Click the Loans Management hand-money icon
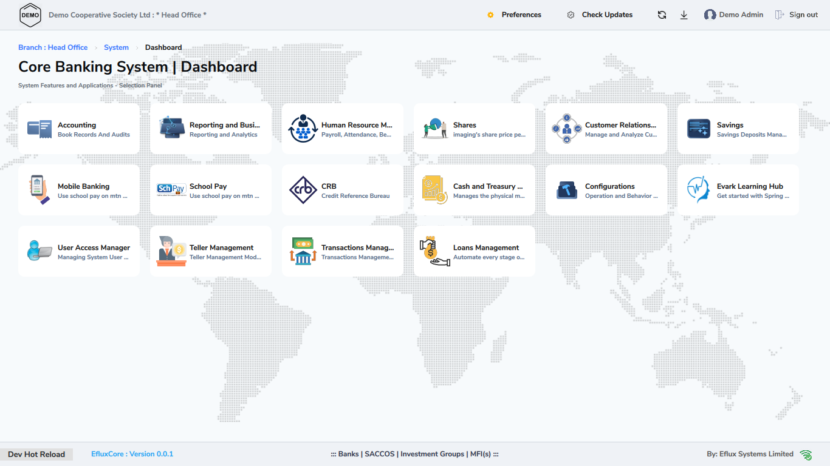Image resolution: width=830 pixels, height=466 pixels. click(x=435, y=251)
